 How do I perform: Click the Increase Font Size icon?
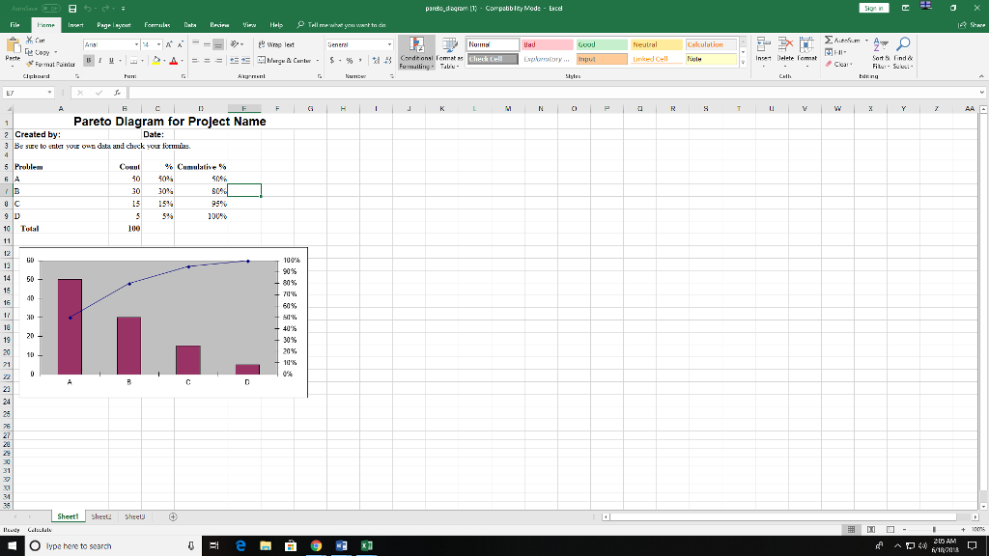click(x=169, y=44)
